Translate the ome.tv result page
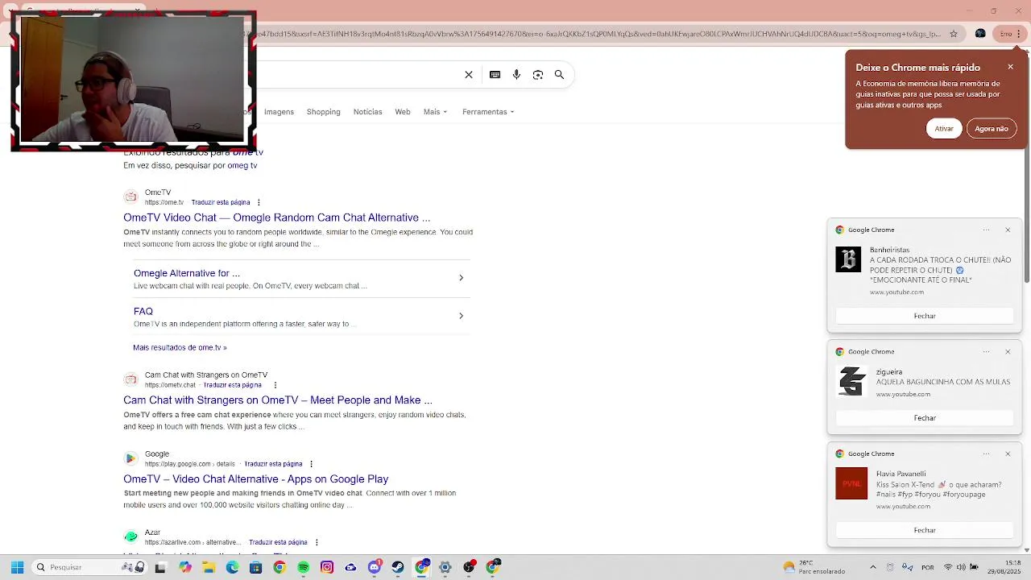The height and width of the screenshot is (580, 1031). click(221, 203)
